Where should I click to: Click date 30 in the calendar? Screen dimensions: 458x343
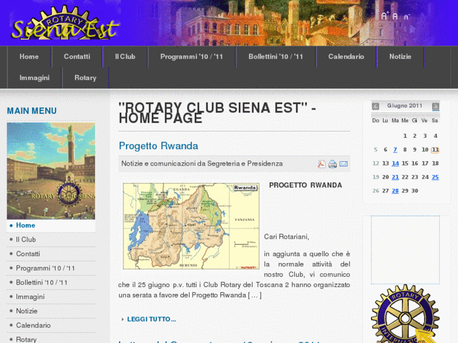coord(415,191)
